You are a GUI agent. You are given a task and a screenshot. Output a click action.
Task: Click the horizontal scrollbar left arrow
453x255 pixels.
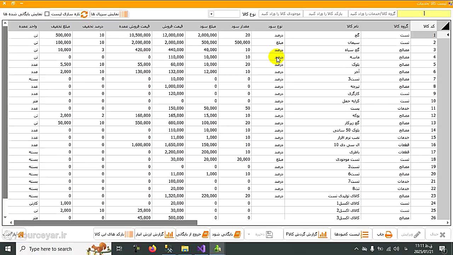11,223
